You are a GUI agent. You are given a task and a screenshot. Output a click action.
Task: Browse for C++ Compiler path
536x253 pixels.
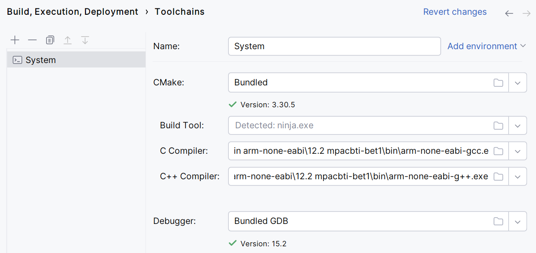pos(498,177)
